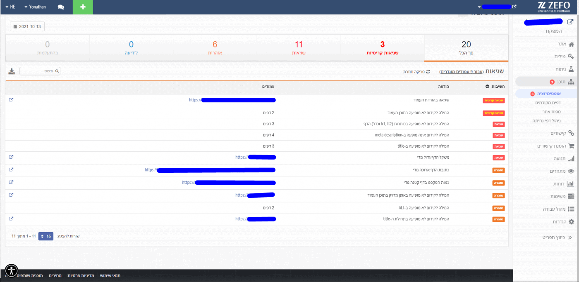Image resolution: width=579 pixels, height=282 pixels.
Task: Change rows-to-display selector showing 15
Action: [45, 236]
